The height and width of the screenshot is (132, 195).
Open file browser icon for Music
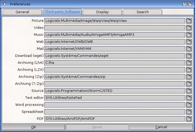click(x=189, y=35)
